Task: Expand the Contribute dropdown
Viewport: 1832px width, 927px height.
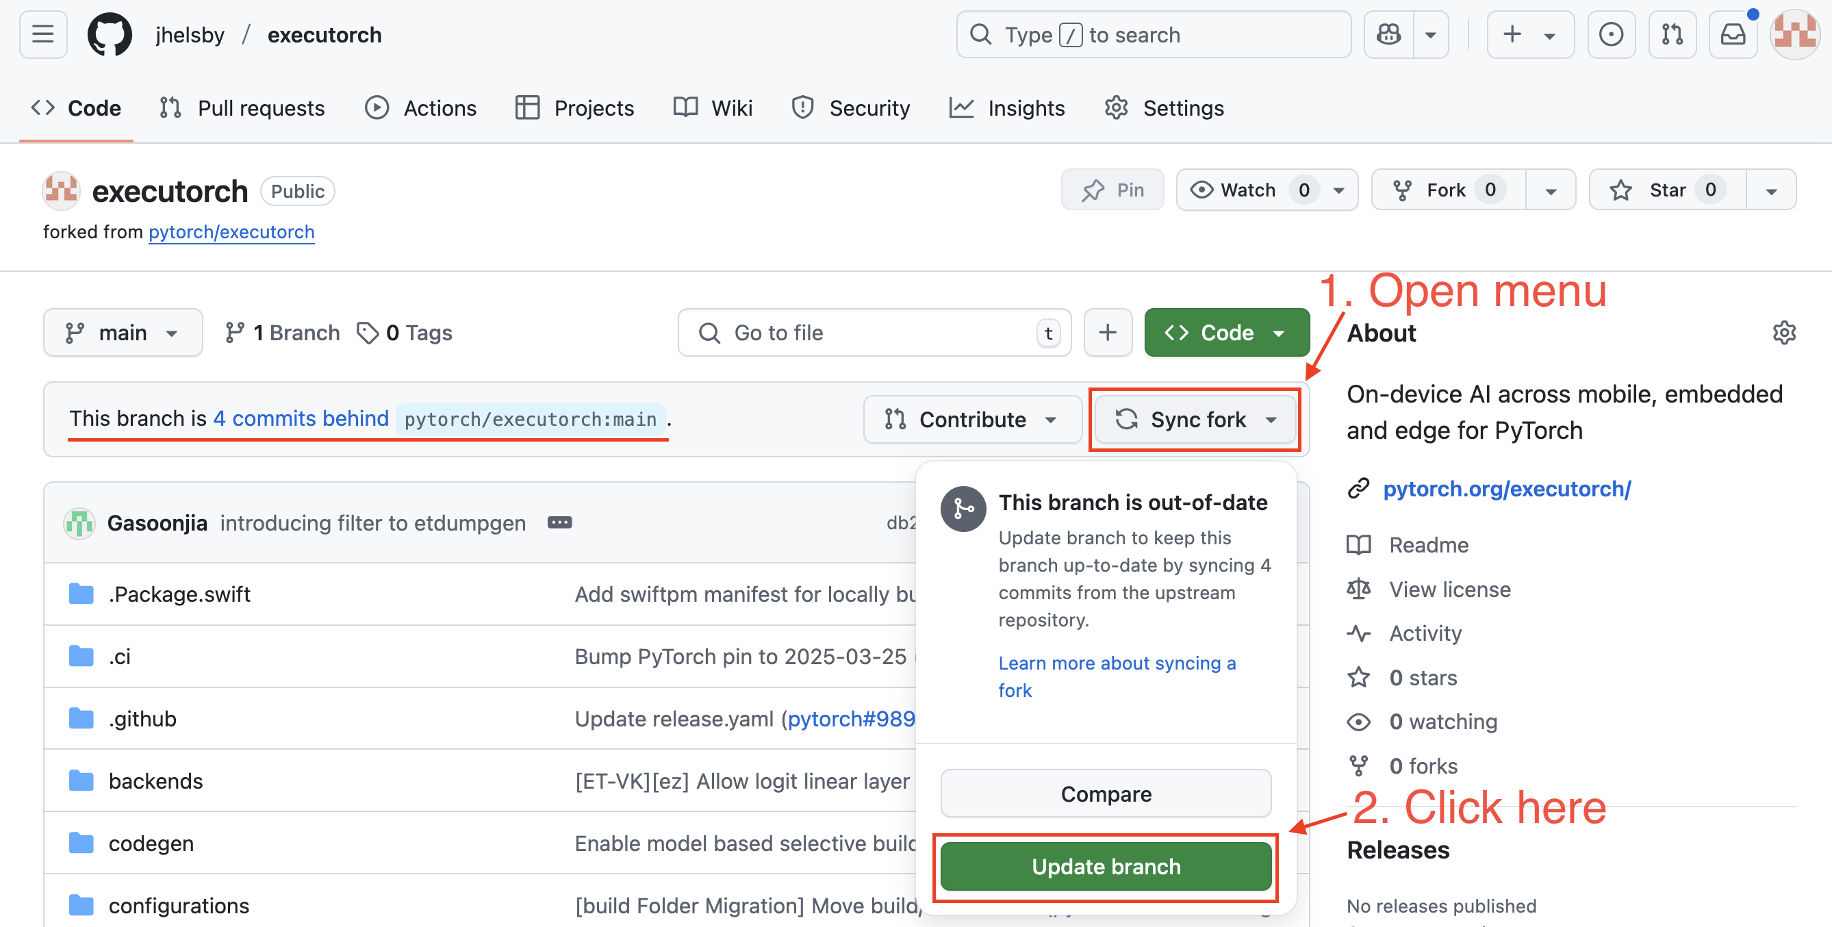Action: [971, 420]
